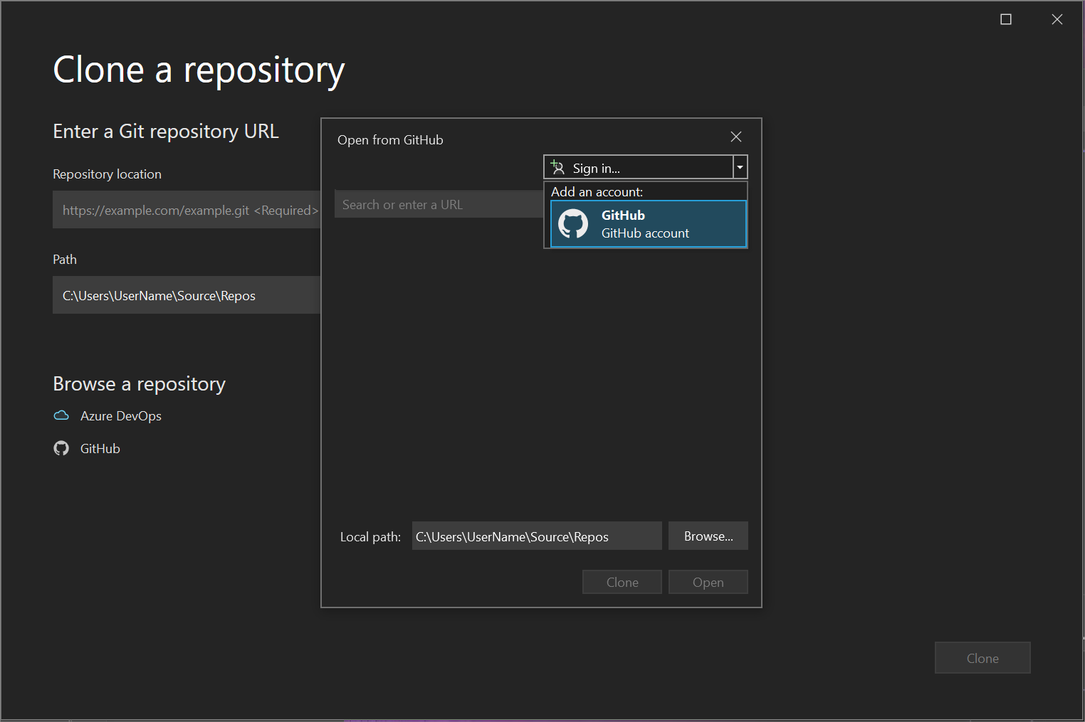This screenshot has width=1085, height=722.
Task: Select the Azure DevOps link text
Action: (x=121, y=415)
